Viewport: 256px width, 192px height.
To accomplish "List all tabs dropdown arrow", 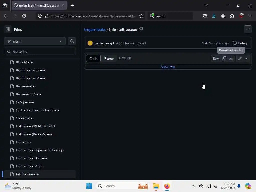I will click(x=206, y=5).
